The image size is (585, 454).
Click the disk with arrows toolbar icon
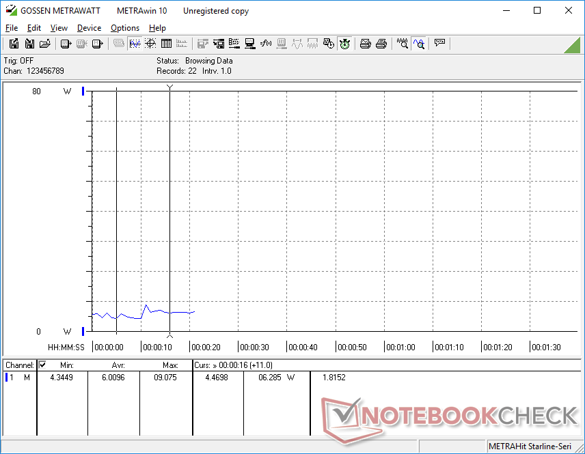tap(219, 44)
